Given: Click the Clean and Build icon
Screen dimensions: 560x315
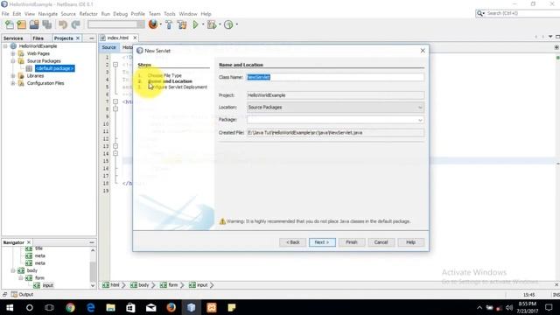Looking at the screenshot, I should click(182, 24).
